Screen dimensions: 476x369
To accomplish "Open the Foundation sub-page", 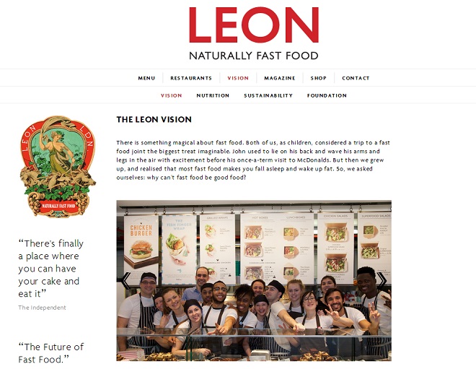I will [327, 95].
